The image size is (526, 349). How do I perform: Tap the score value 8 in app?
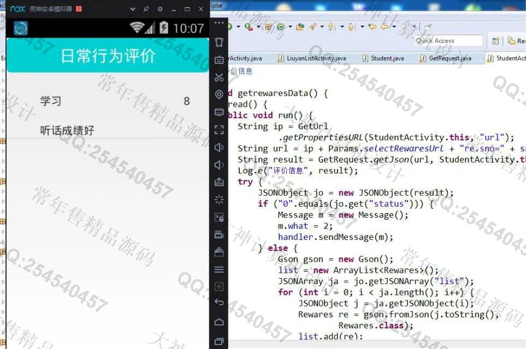[x=187, y=101]
